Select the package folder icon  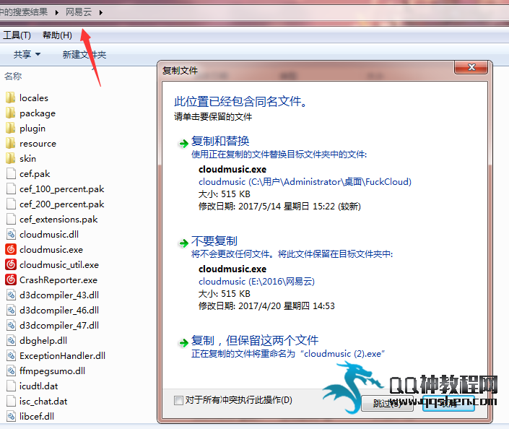tap(10, 113)
